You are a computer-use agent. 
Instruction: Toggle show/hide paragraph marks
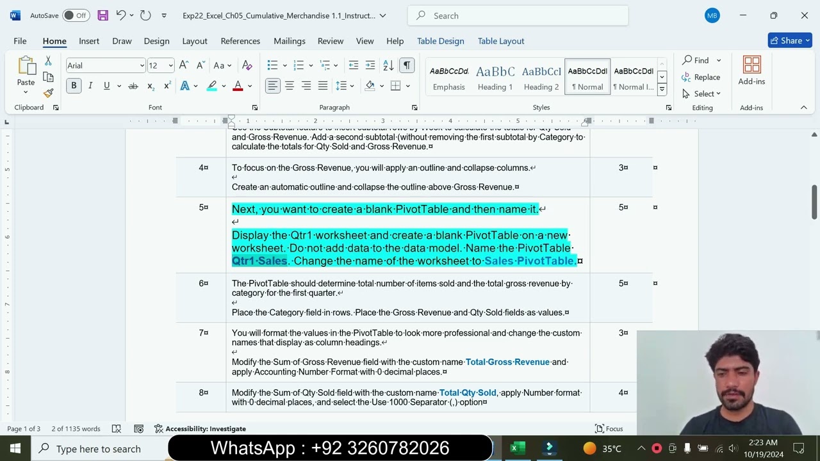(407, 65)
